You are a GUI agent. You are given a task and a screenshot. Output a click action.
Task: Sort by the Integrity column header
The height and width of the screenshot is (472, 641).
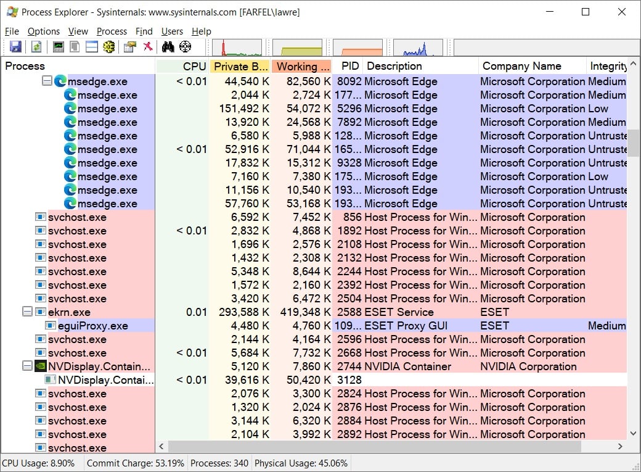click(x=606, y=66)
